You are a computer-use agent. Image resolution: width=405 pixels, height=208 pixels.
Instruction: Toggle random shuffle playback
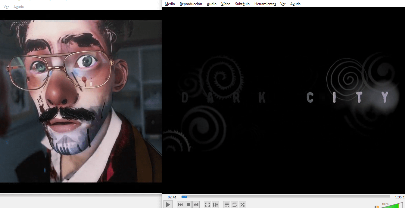(242, 205)
